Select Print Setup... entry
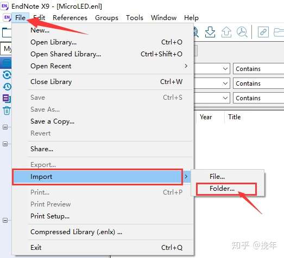This screenshot has height=258, width=284. click(x=102, y=216)
